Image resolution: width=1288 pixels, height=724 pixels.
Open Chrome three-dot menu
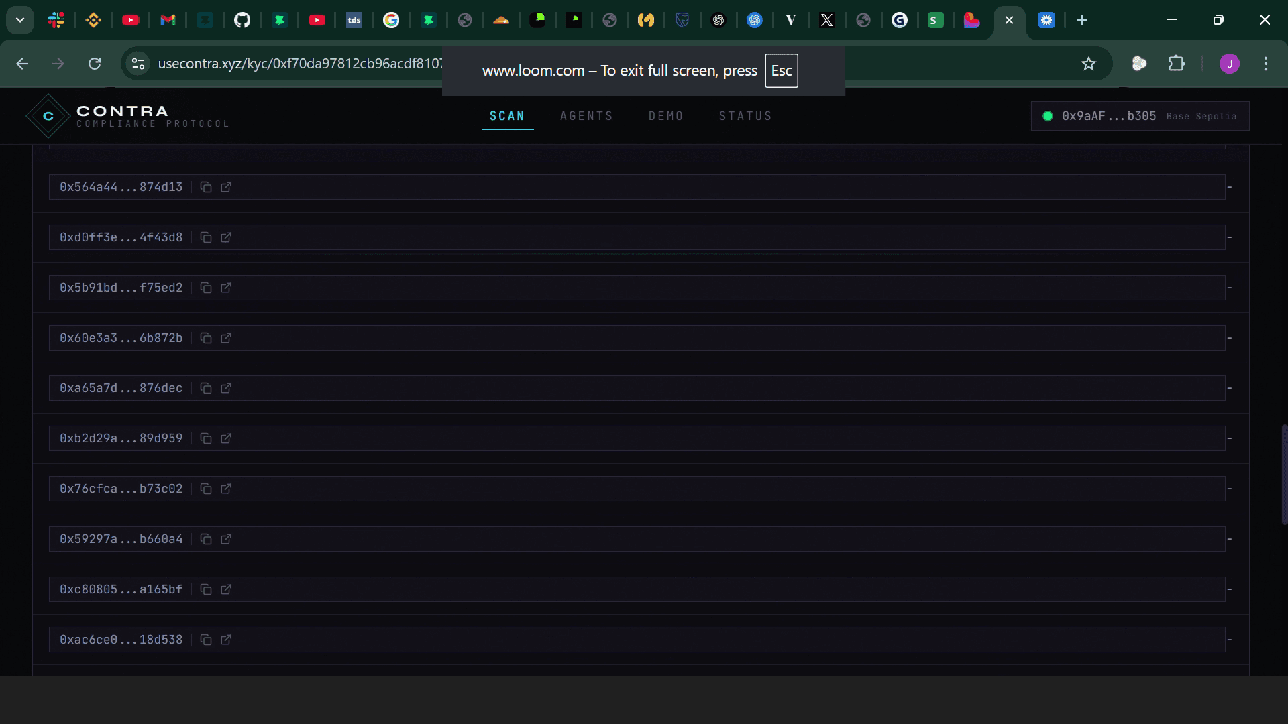tap(1266, 64)
